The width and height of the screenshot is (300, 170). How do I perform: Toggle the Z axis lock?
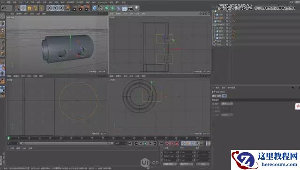[x=61, y=8]
